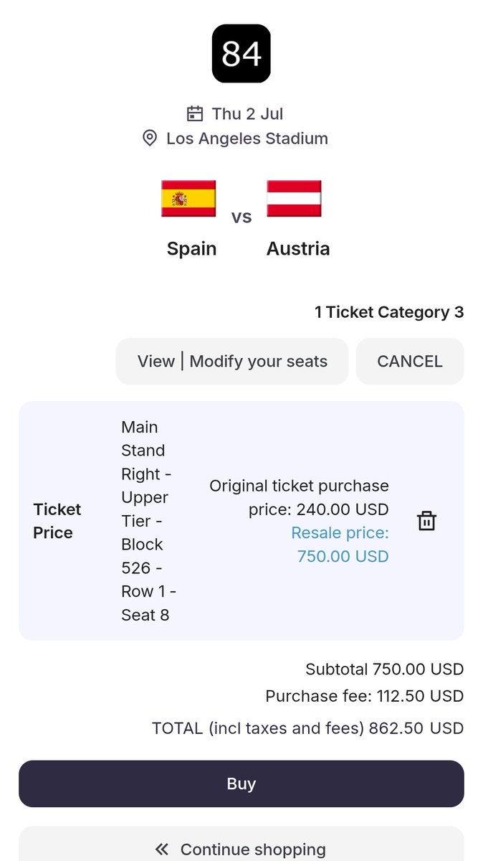
Task: Click the trash icon to remove ticket
Action: [x=426, y=521]
